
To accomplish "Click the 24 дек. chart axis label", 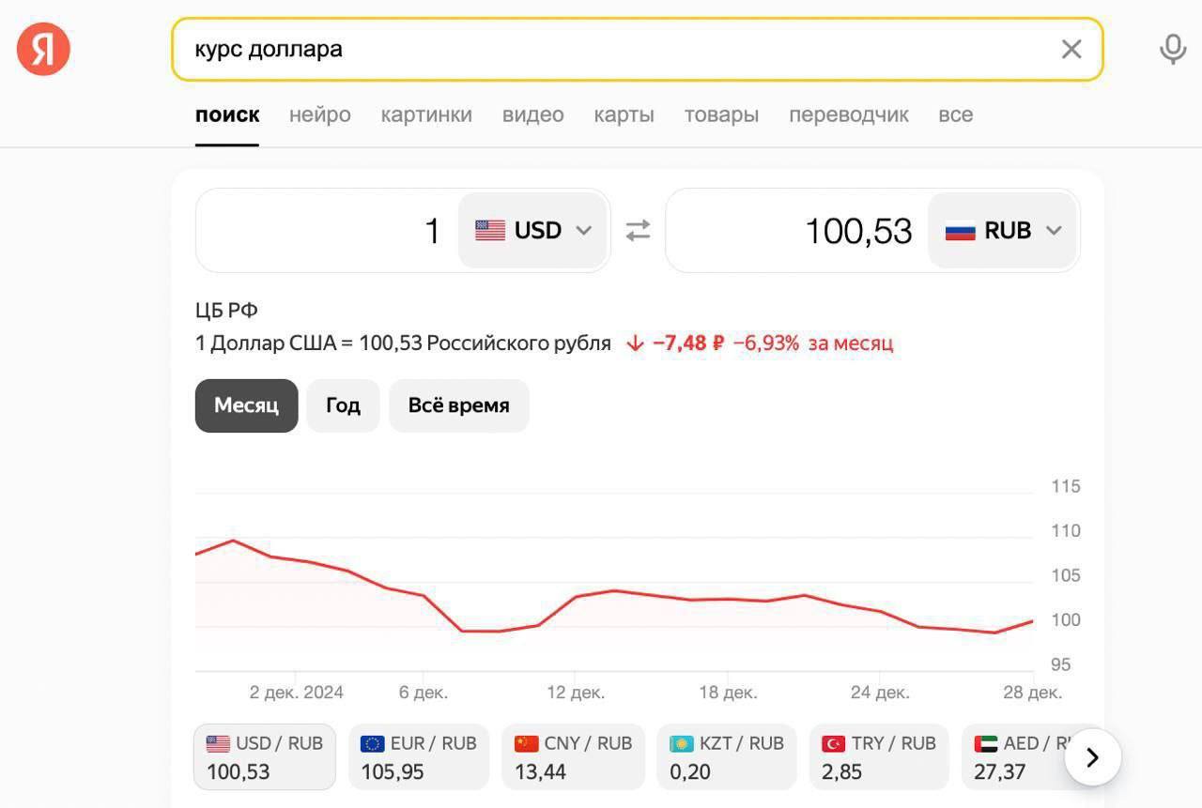I will pyautogui.click(x=880, y=693).
